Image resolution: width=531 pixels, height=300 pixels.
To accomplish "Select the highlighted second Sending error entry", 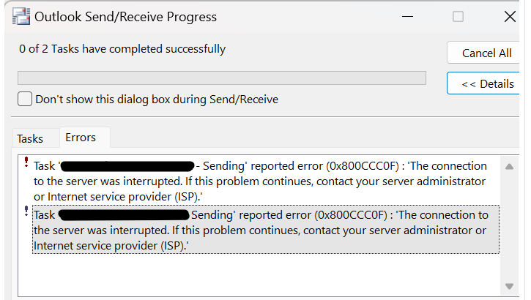I will pos(266,229).
